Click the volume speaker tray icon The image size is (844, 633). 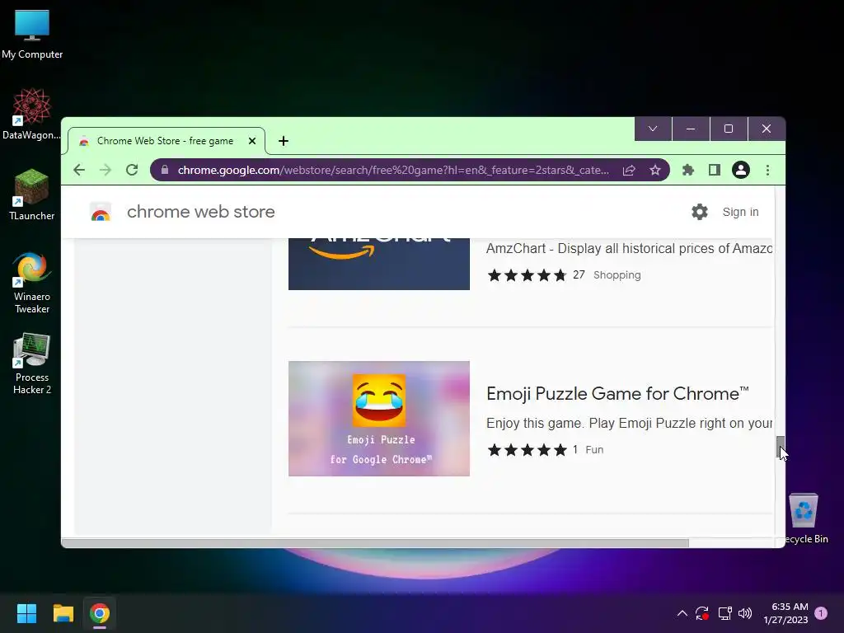point(745,613)
